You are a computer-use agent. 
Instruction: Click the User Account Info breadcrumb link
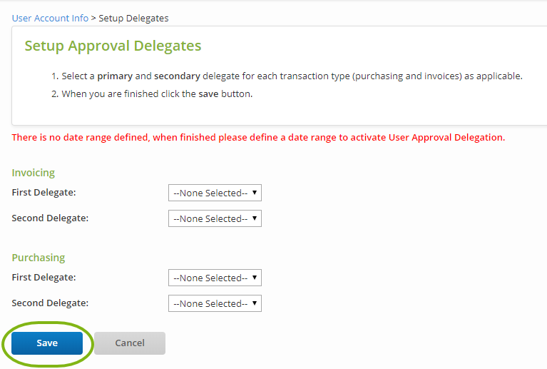(50, 18)
